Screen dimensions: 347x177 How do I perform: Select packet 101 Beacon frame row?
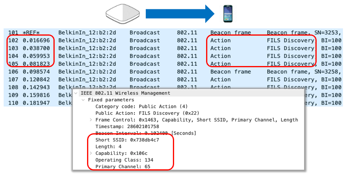173,32
